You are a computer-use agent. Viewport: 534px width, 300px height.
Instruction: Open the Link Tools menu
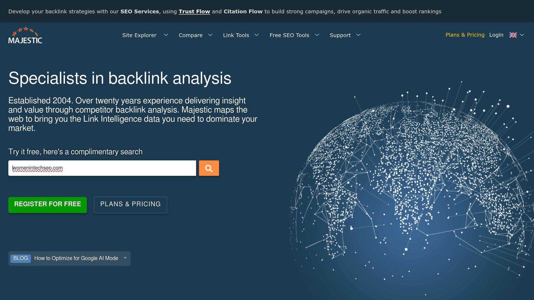tap(236, 35)
